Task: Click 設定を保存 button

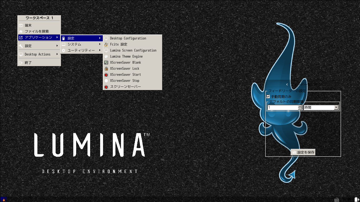Action: (303, 152)
